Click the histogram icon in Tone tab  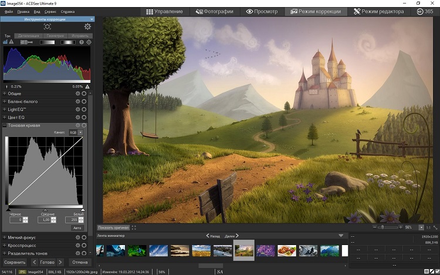tap(5, 42)
